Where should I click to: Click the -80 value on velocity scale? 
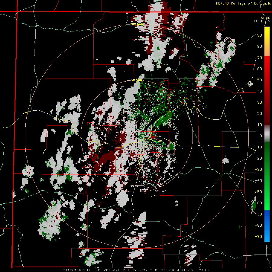click(258, 225)
